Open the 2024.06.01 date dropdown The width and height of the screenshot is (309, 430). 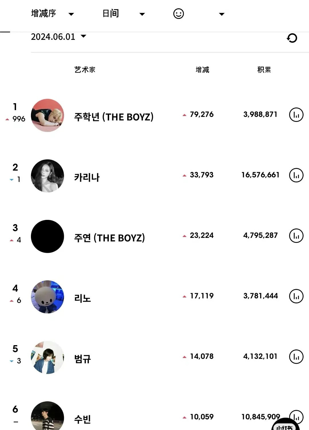pos(58,37)
